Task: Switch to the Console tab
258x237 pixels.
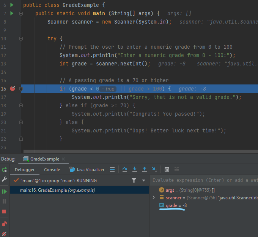Action: [52, 170]
